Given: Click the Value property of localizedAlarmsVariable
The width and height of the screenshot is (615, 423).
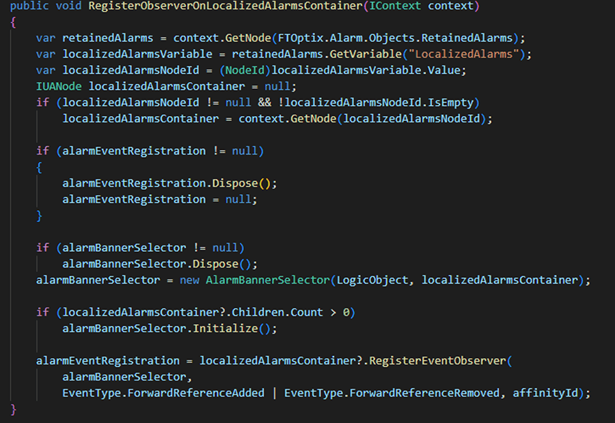Looking at the screenshot, I should (x=443, y=70).
